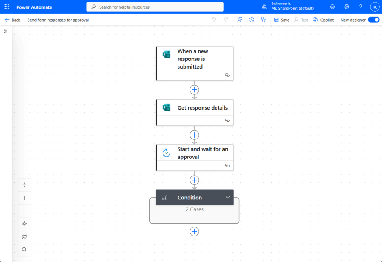Open the Help question mark
Screen dimensions: 382x262
[x=361, y=7]
